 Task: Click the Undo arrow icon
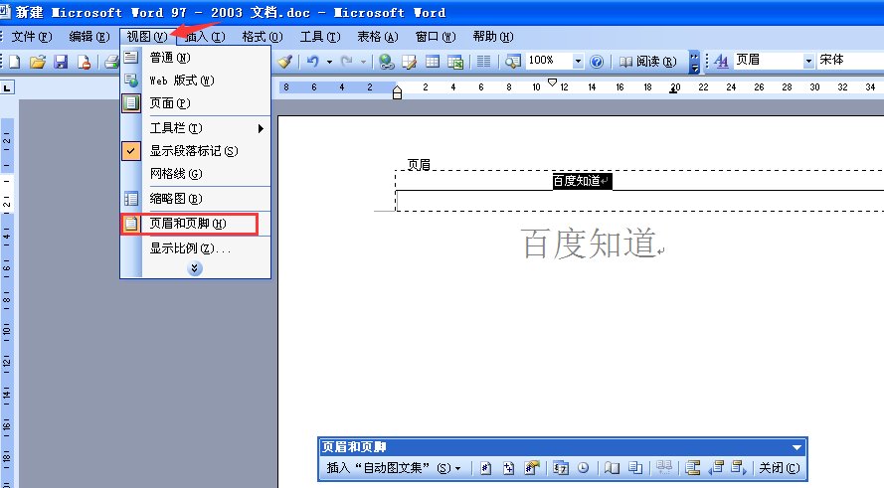[313, 61]
